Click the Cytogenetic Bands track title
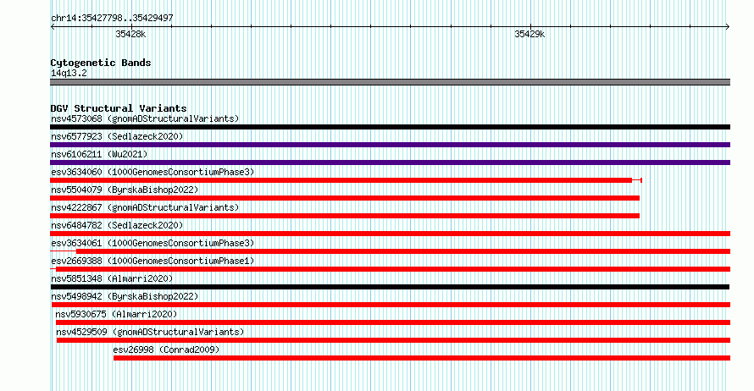 [101, 63]
